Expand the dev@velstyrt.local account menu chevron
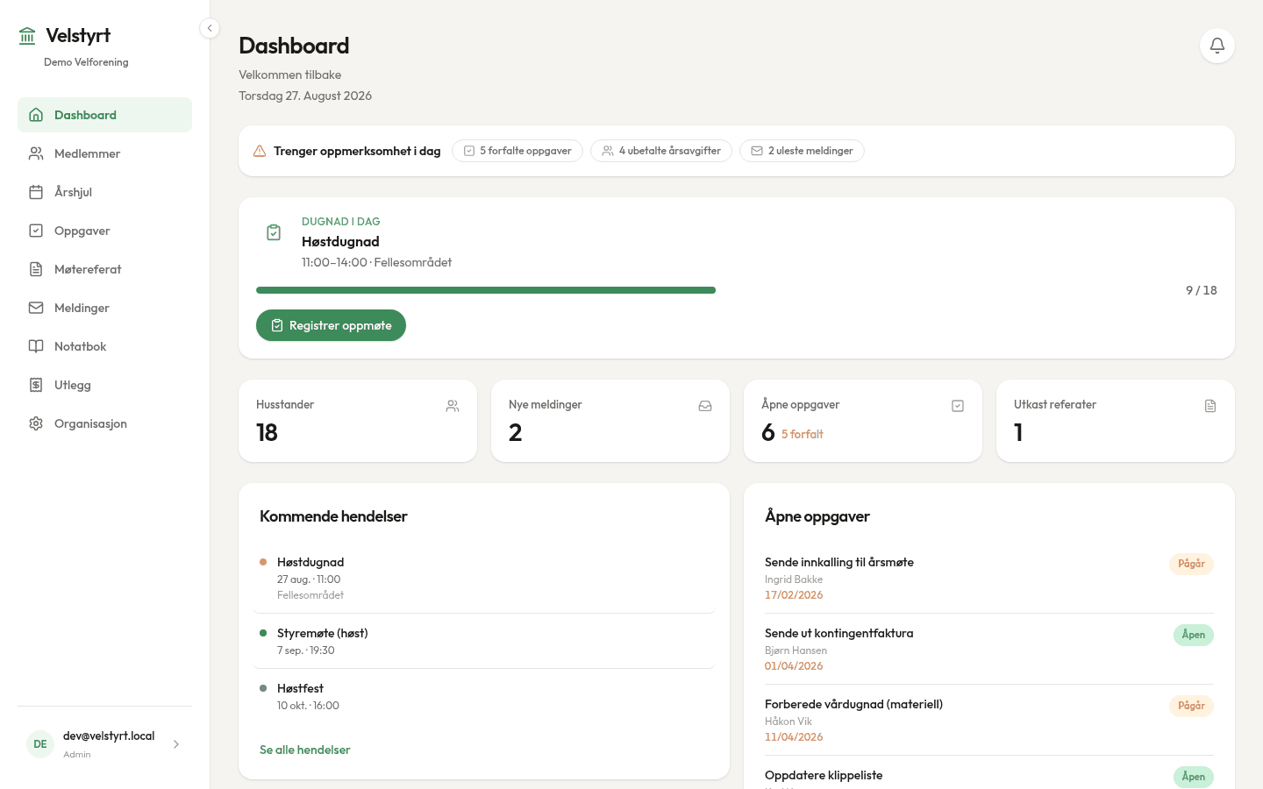This screenshot has width=1263, height=789. point(176,744)
